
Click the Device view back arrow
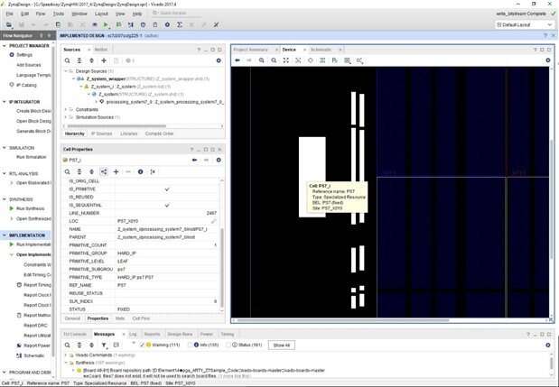pos(238,60)
